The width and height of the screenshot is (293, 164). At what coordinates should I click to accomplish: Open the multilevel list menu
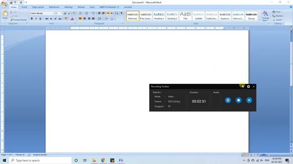coord(93,13)
